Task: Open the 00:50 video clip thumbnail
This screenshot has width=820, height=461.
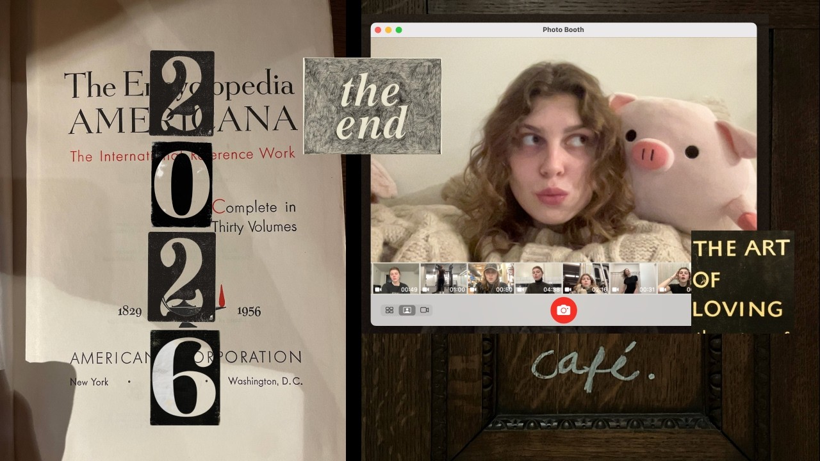Action: point(491,279)
